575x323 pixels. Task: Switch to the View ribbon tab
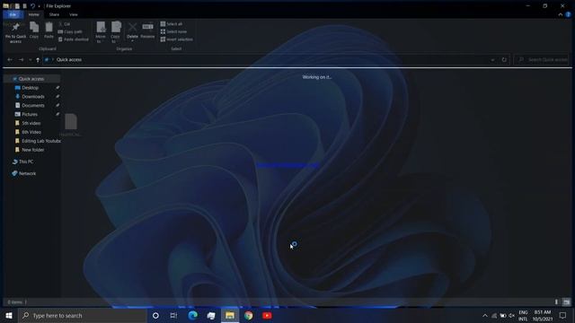pyautogui.click(x=74, y=14)
